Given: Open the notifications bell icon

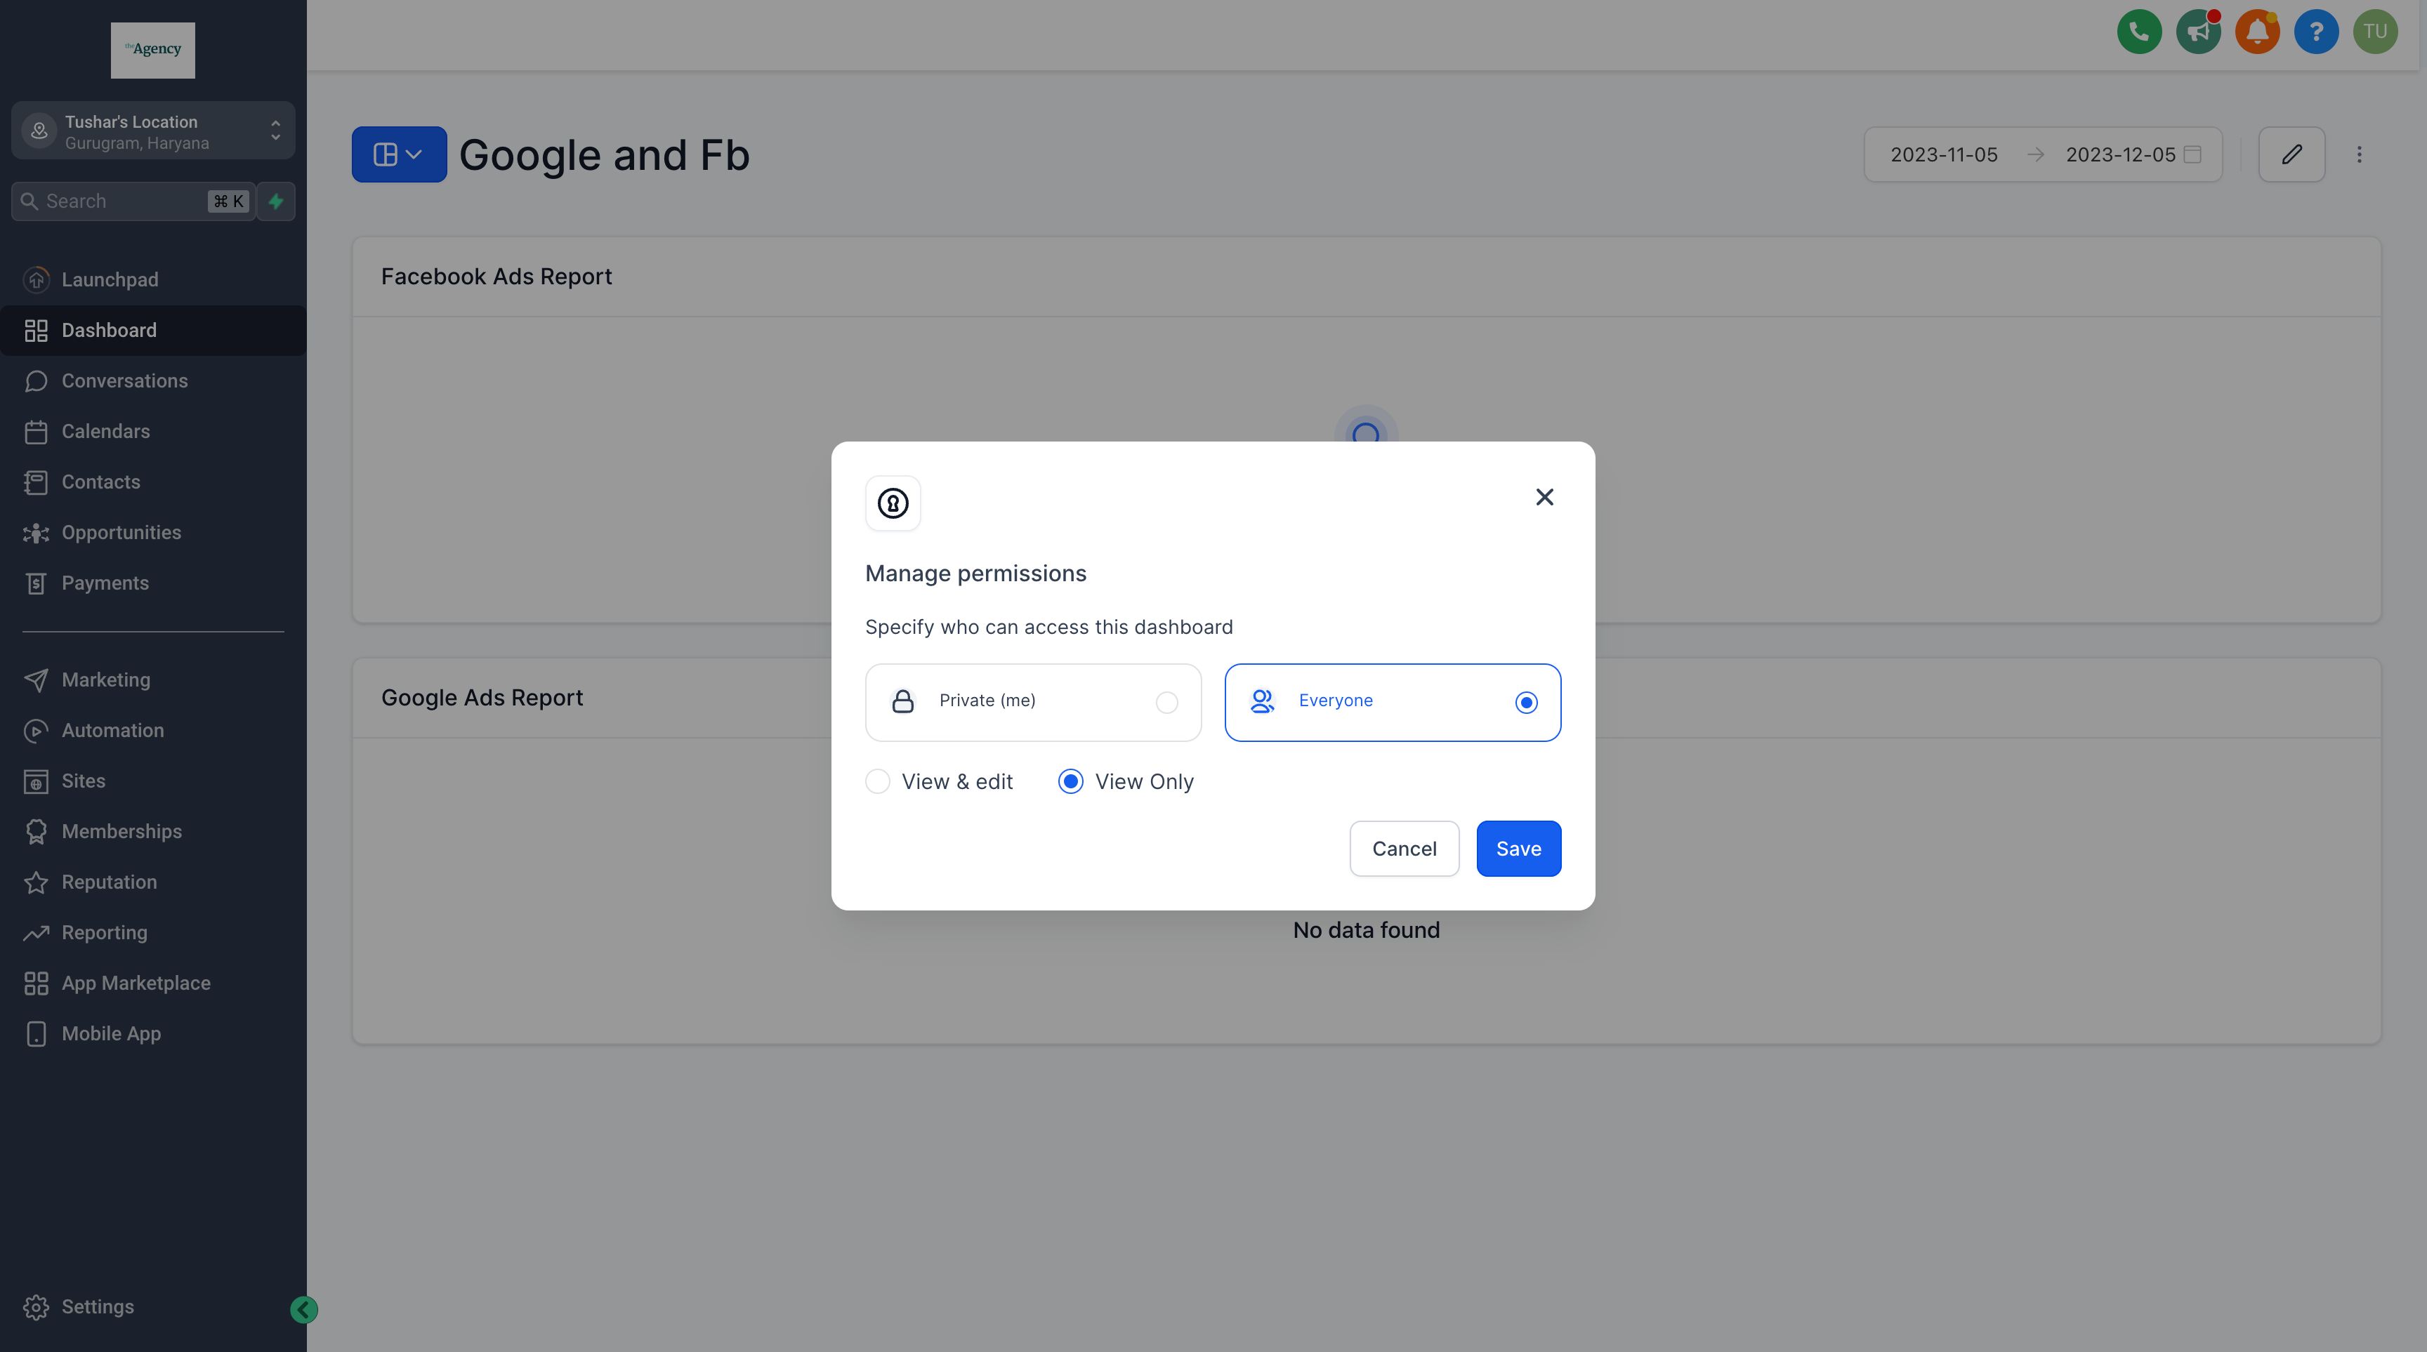Looking at the screenshot, I should click(2256, 32).
